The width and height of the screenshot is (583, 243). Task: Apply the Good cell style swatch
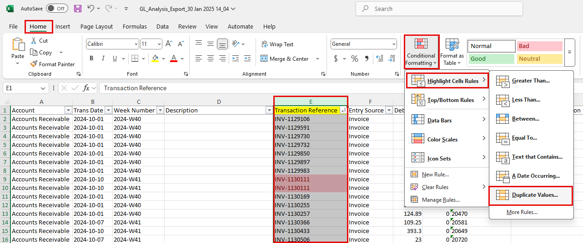[x=491, y=59]
